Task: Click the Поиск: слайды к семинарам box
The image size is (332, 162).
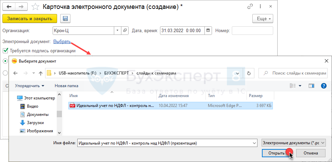Action: pos(293,73)
